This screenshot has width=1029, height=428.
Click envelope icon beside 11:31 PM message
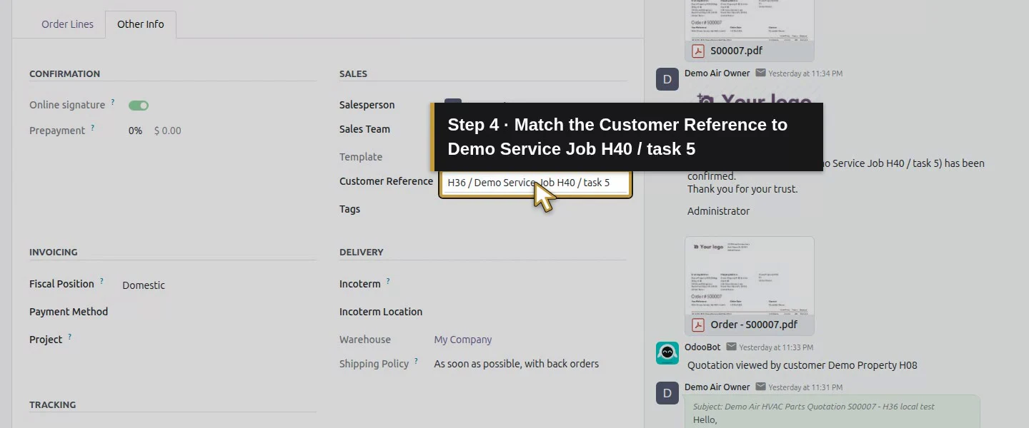[x=760, y=387]
